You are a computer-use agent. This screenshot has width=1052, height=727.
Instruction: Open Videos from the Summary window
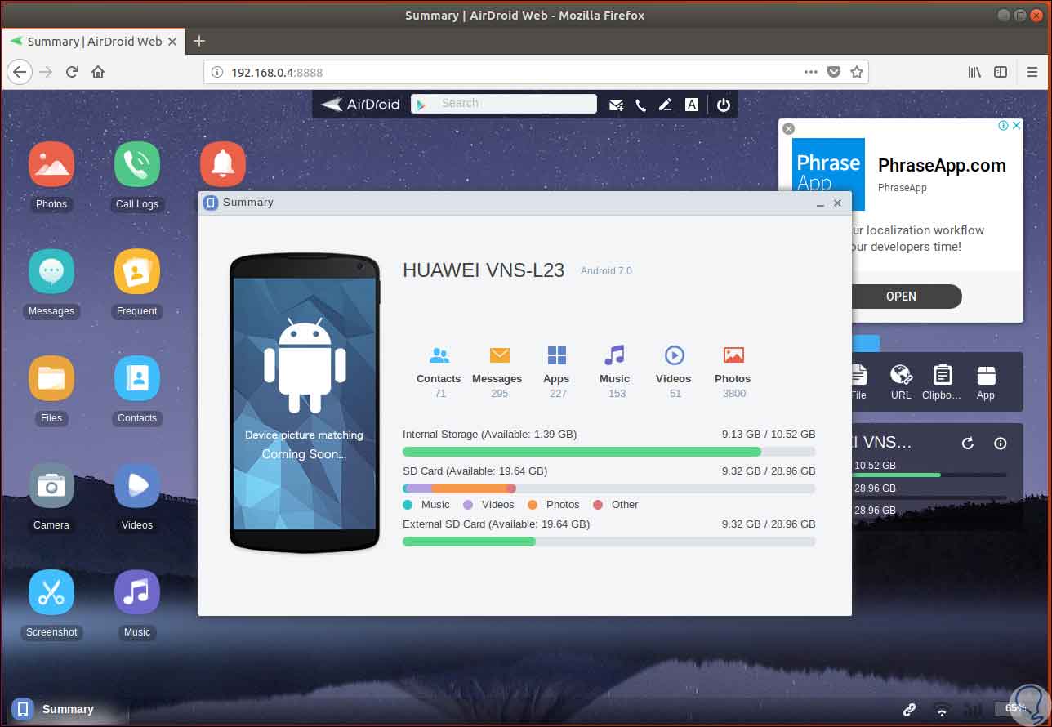click(674, 372)
